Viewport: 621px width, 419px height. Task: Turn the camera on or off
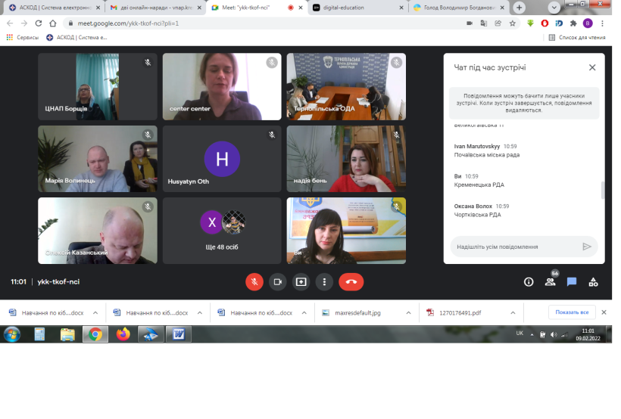278,282
